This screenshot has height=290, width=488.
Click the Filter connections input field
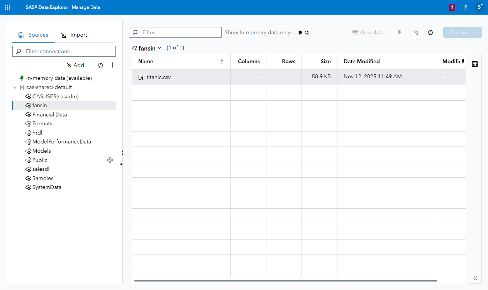64,51
